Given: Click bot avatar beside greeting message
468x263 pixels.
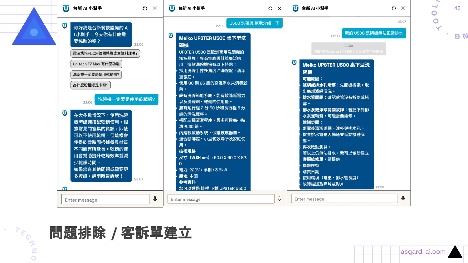Looking at the screenshot, I should [x=65, y=26].
